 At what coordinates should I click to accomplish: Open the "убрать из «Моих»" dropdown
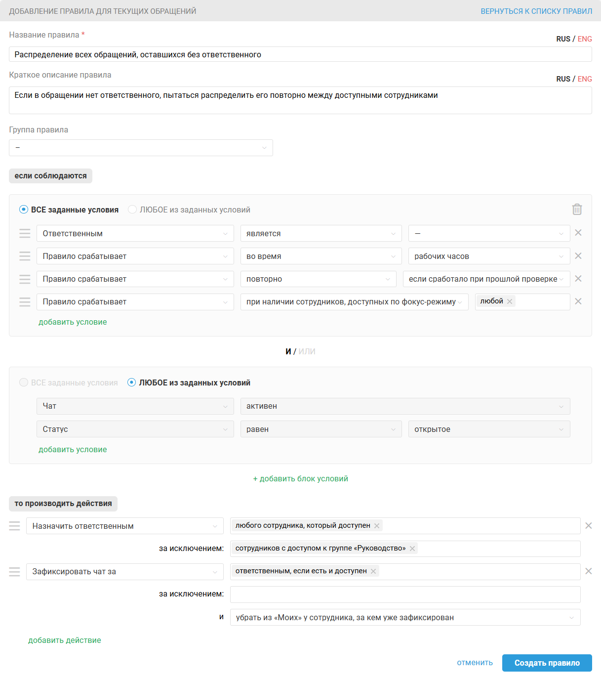pos(405,617)
